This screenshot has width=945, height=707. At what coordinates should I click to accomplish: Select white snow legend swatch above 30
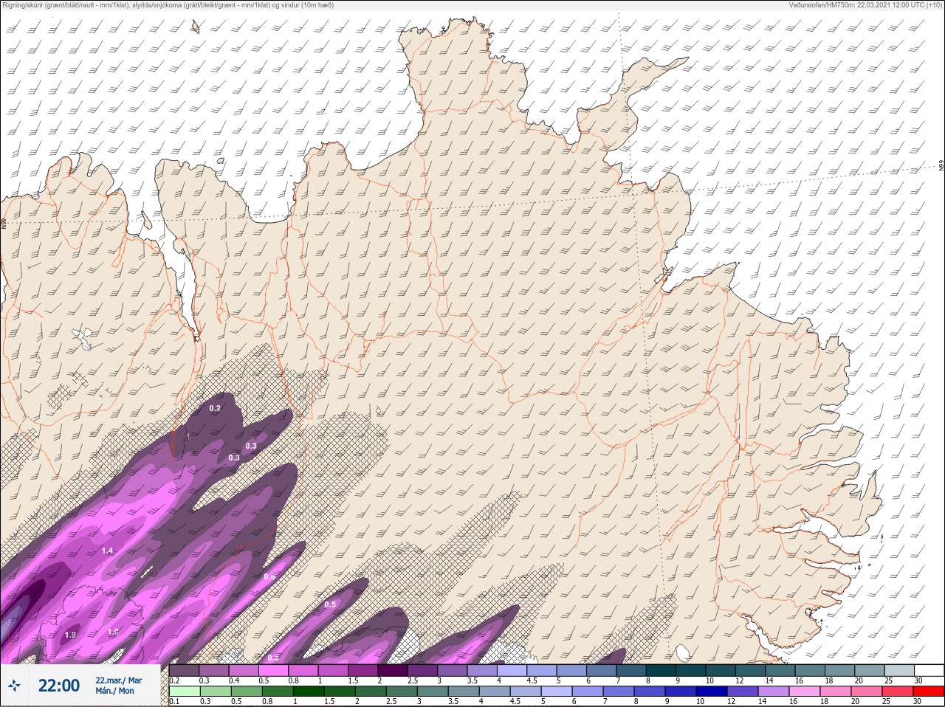pyautogui.click(x=929, y=670)
